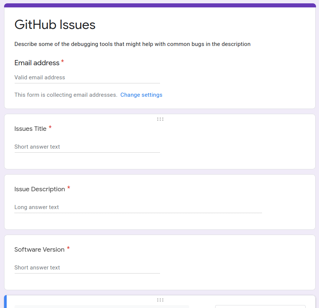Edit the Software Version question label
The image size is (319, 308).
pyautogui.click(x=40, y=249)
